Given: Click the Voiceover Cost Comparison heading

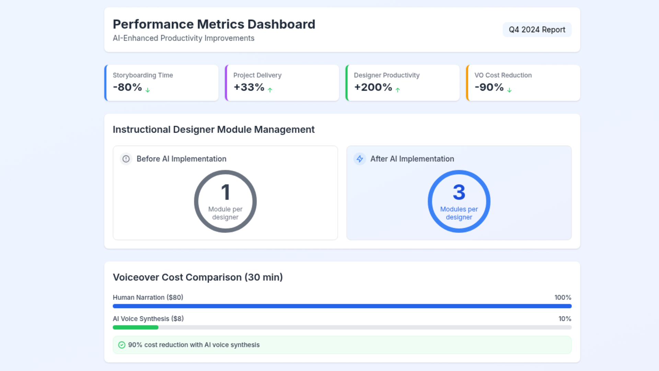Looking at the screenshot, I should tap(198, 277).
